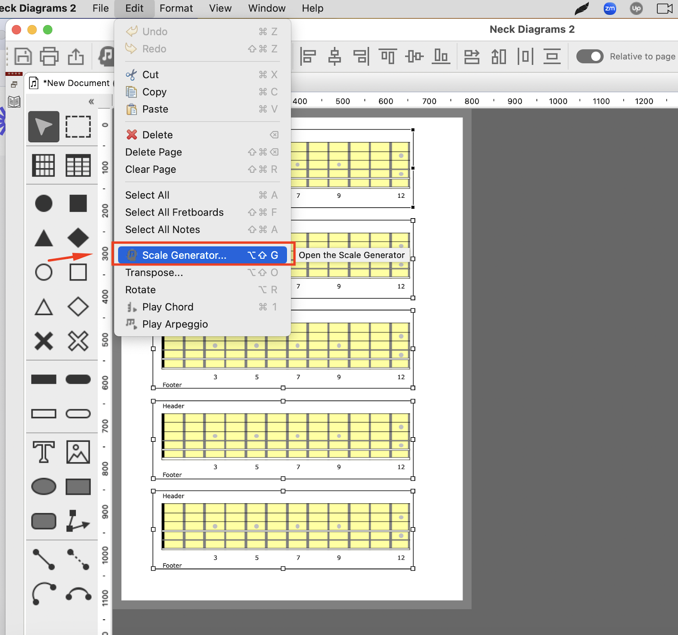Collapse the tool palette with double chevron

coord(91,101)
